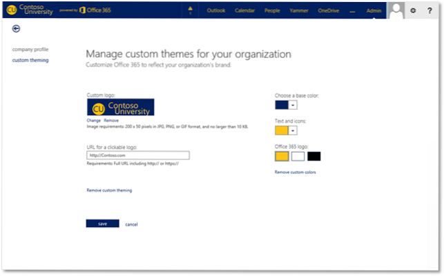Viewport: 444px width, 276px height.
Task: Expand the Text and icons color dropdown
Action: (293, 130)
